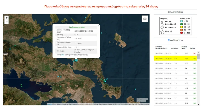Click the catalog list scrollbar thumb
The image size is (201, 106).
198,57
